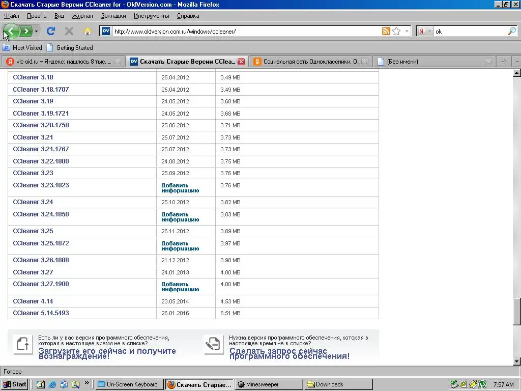The height and width of the screenshot is (391, 521).
Task: Open the CCleaner 3.22.1800 link
Action: click(x=41, y=161)
